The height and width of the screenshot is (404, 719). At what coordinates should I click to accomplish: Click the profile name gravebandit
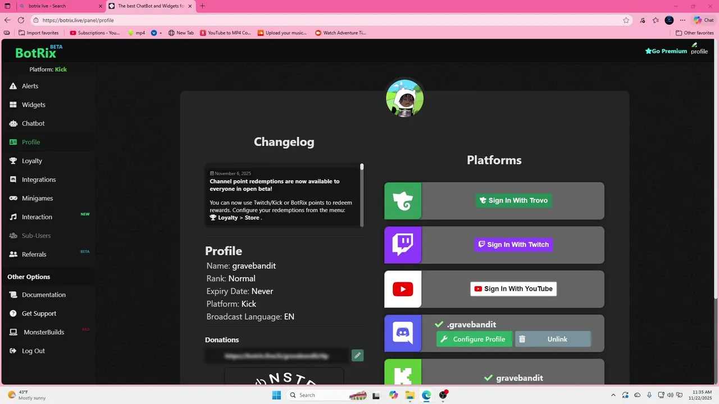tap(254, 266)
